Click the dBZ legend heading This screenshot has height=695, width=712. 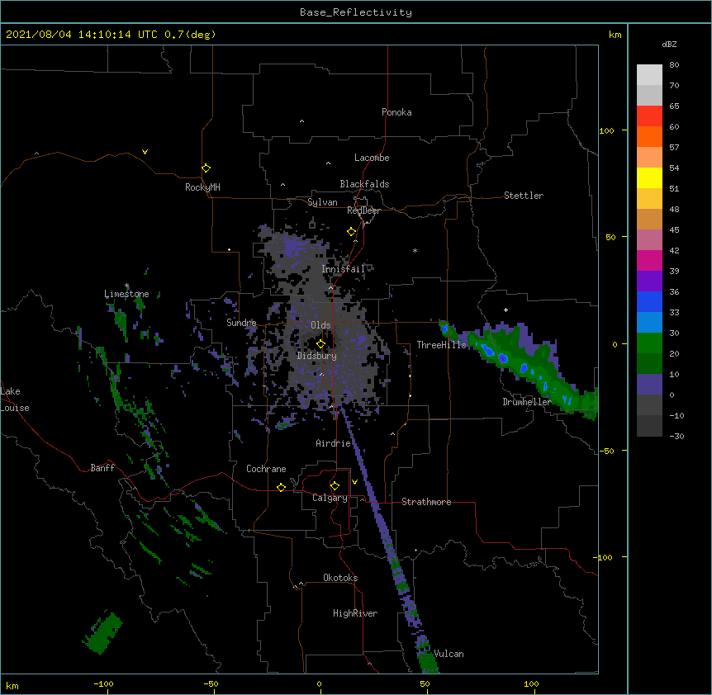click(x=669, y=44)
